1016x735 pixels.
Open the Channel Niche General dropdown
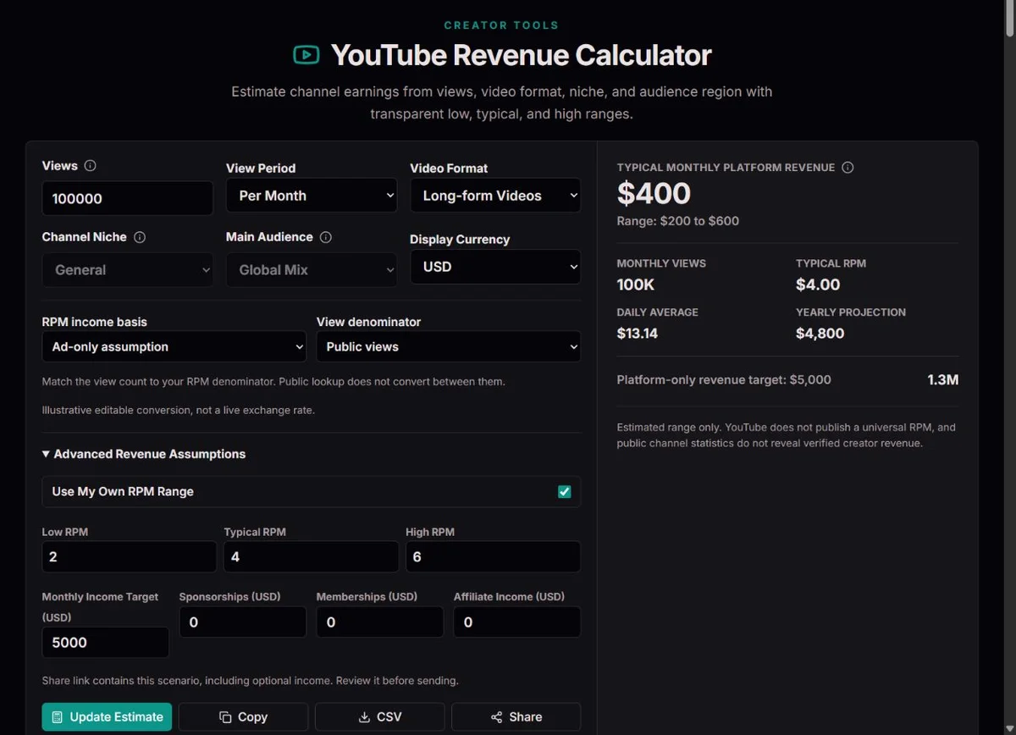tap(128, 270)
